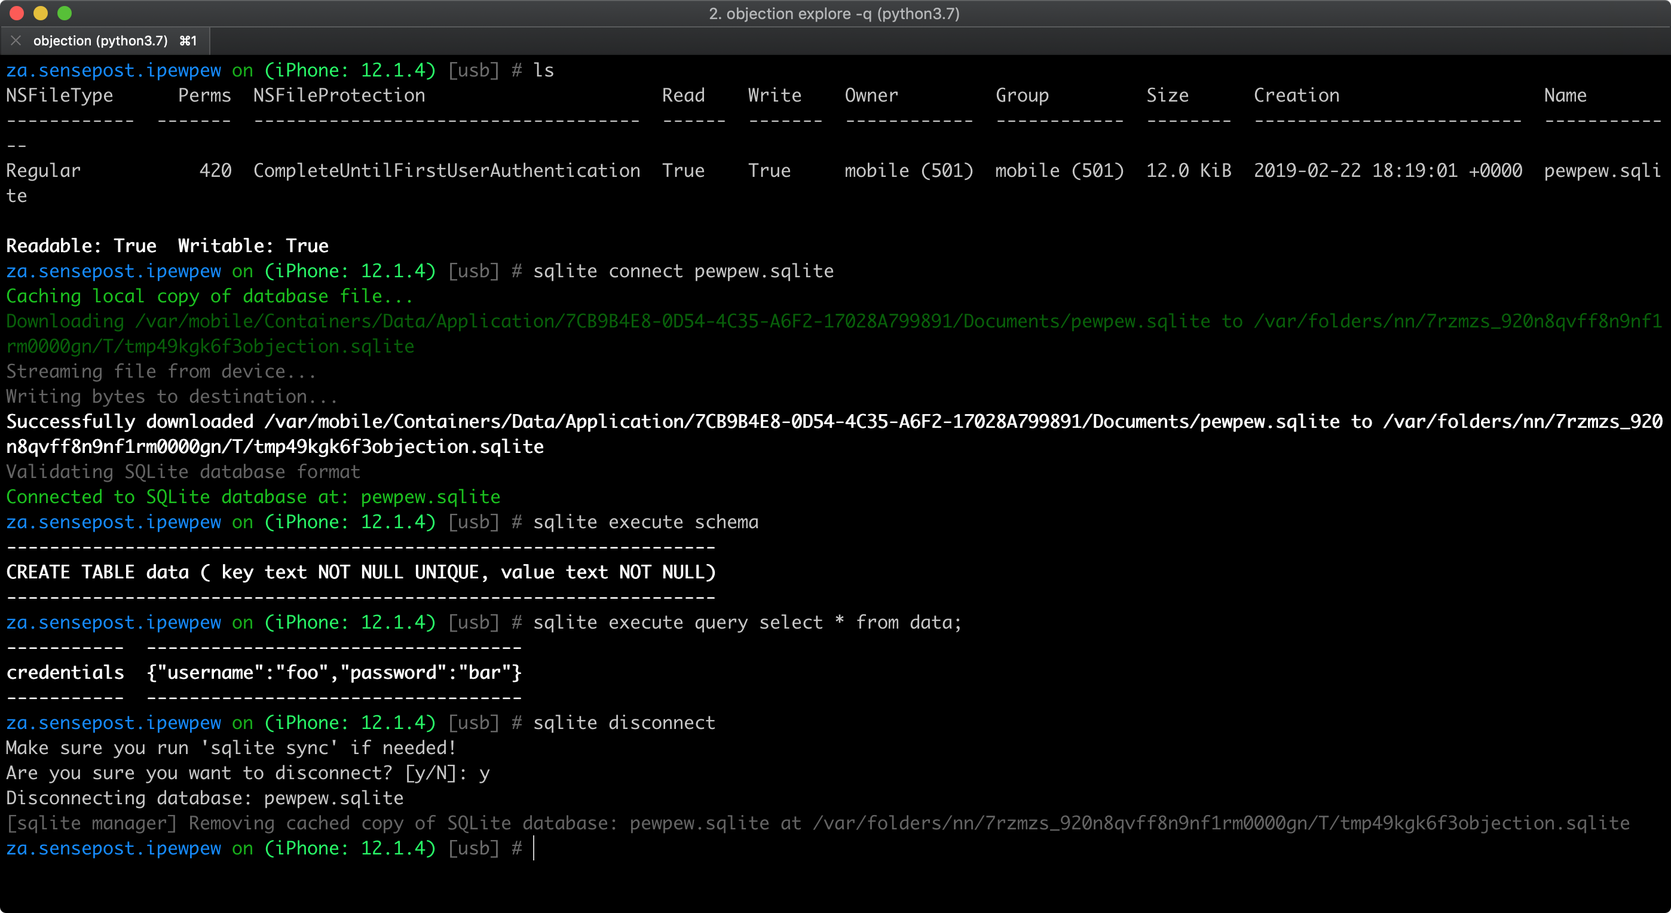This screenshot has height=913, width=1671.
Task: Click the terminal cursor at last prompt
Action: [x=534, y=848]
